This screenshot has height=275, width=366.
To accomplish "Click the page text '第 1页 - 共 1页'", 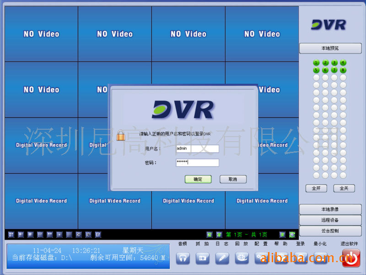I will pyautogui.click(x=246, y=235).
